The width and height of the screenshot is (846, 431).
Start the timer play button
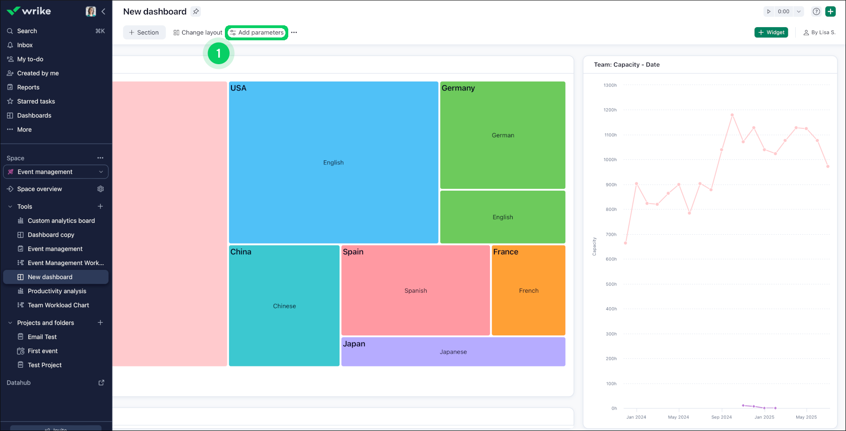769,12
